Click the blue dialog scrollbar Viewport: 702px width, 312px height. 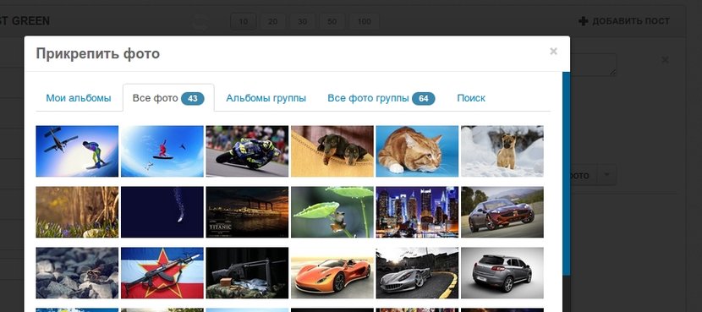click(x=567, y=173)
